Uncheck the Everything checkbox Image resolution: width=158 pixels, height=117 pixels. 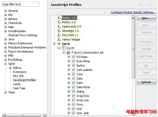pos(74,61)
